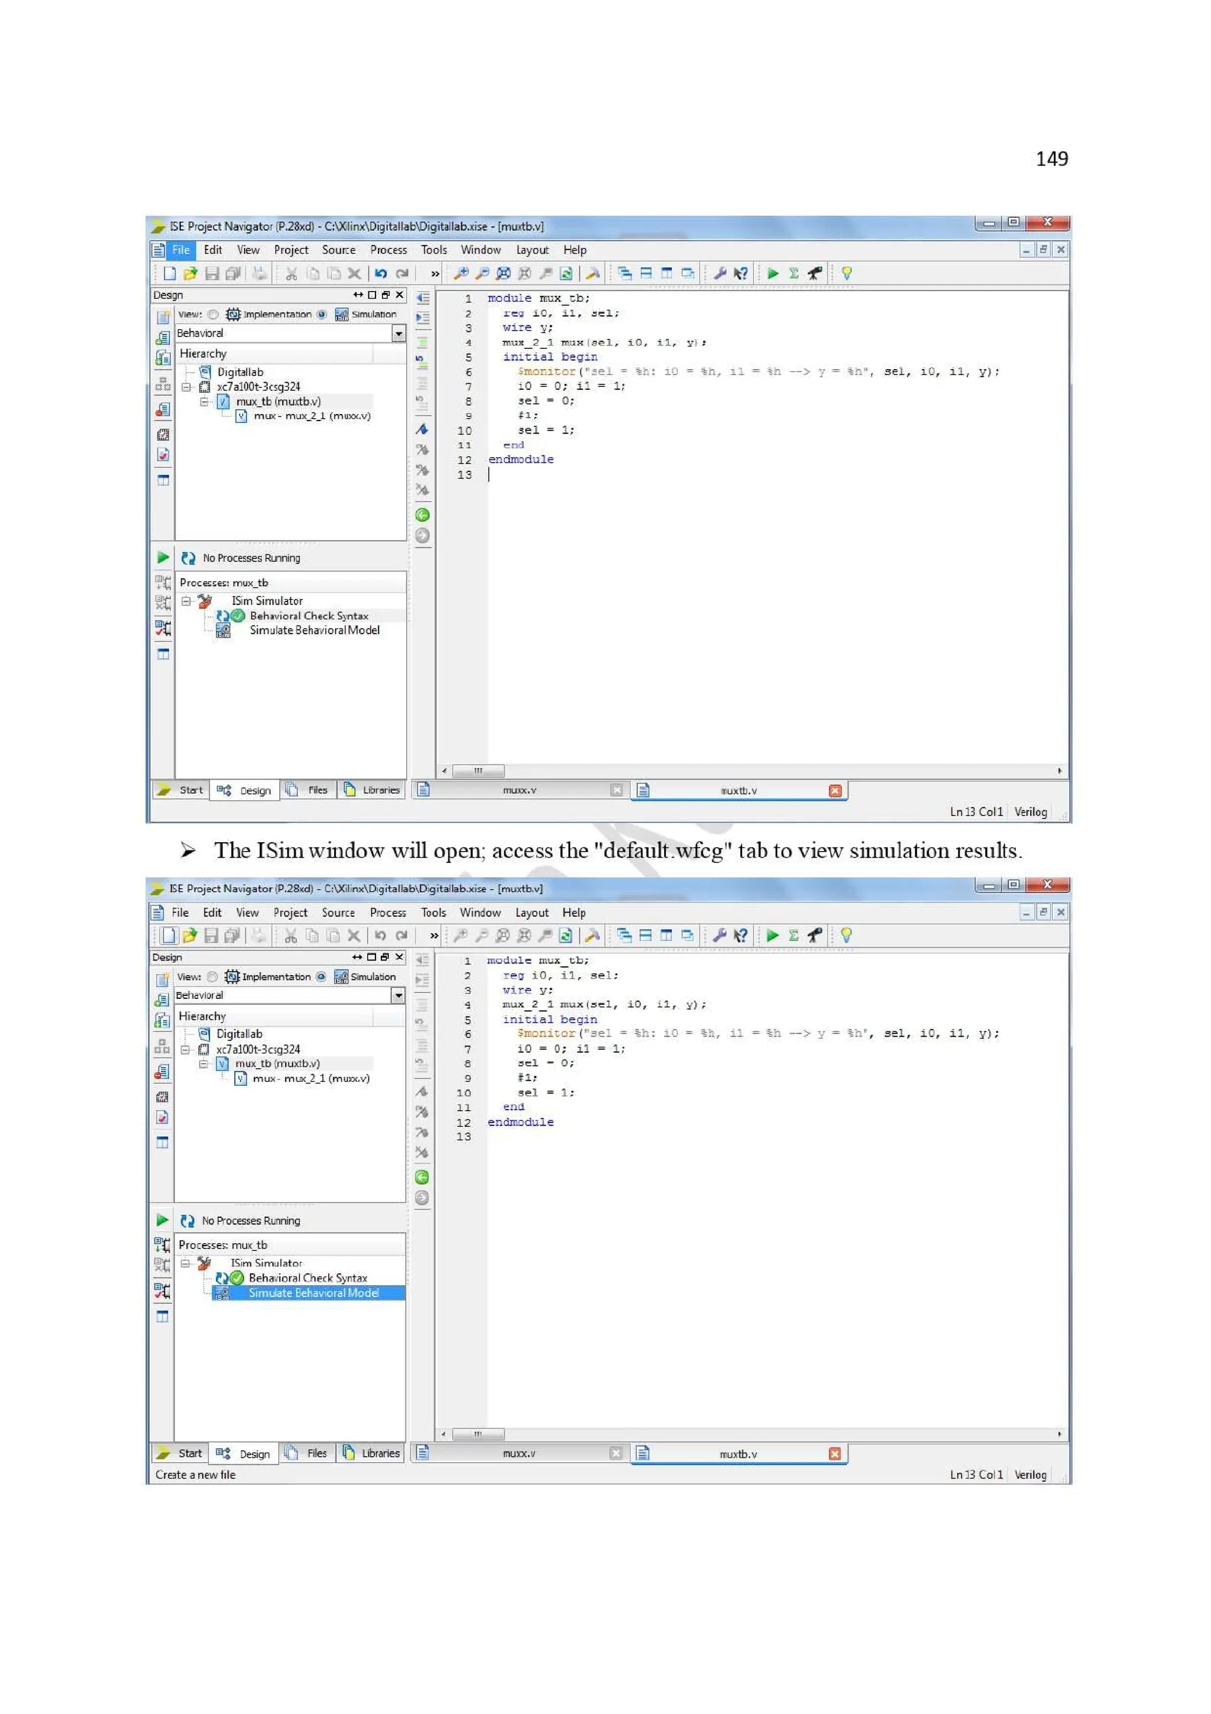The height and width of the screenshot is (1714, 1211).
Task: Click horizontal scrollbar thumb under upper editor
Action: point(478,771)
